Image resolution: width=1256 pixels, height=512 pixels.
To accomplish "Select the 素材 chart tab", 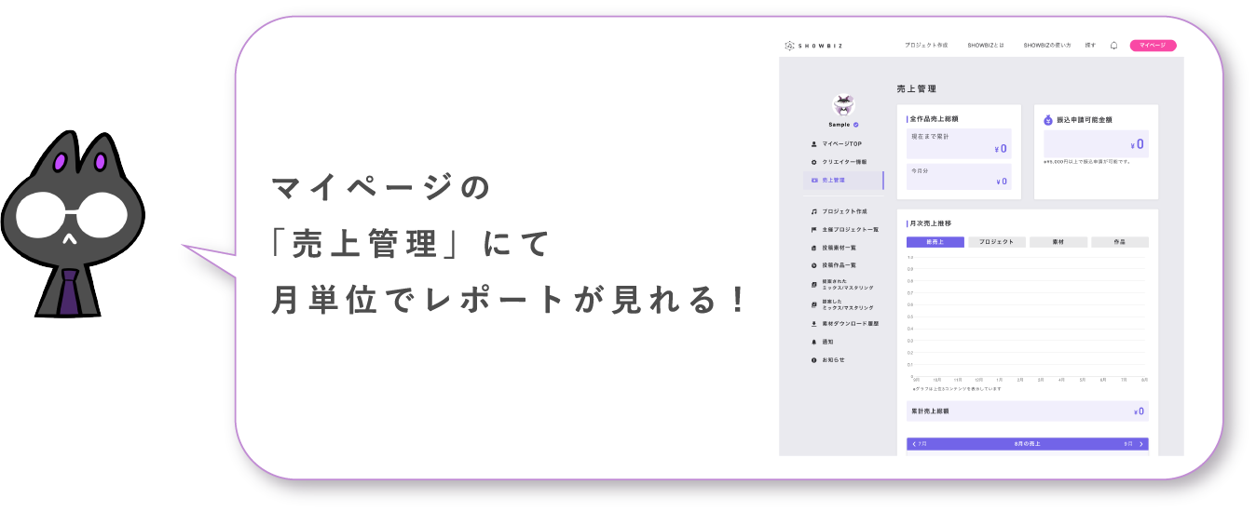I will [x=1058, y=242].
